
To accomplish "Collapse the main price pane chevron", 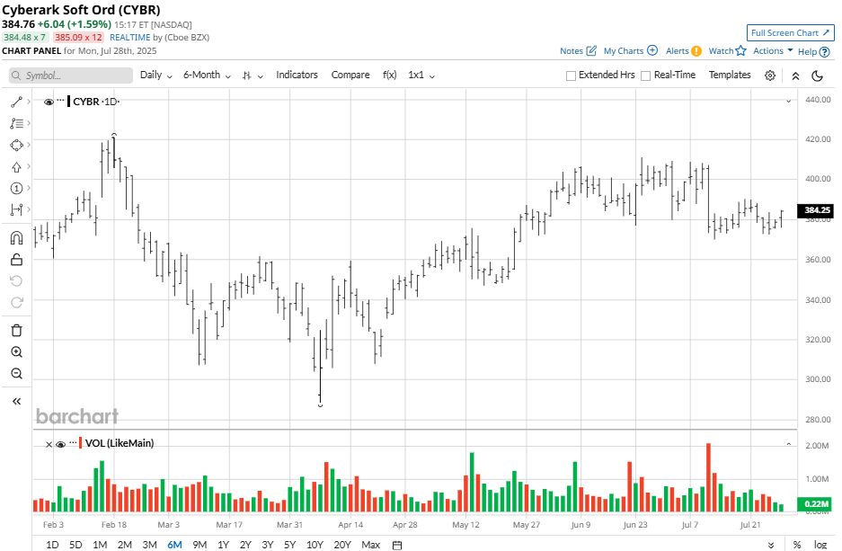I will [788, 101].
